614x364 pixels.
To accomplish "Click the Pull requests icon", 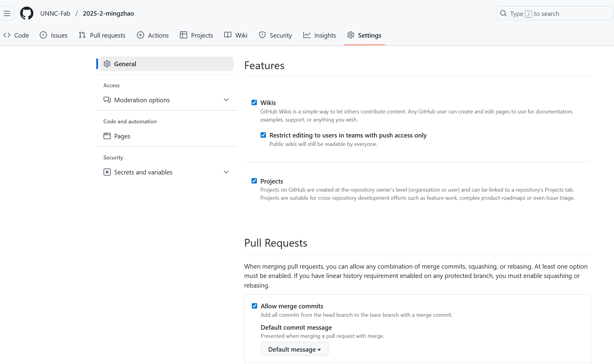I will (82, 35).
